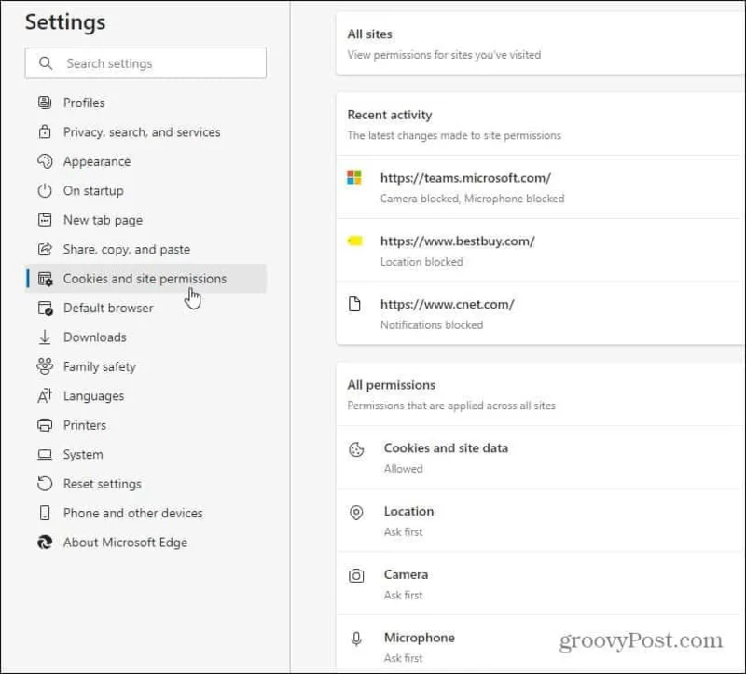Click 'Location blocked' status text

[421, 262]
